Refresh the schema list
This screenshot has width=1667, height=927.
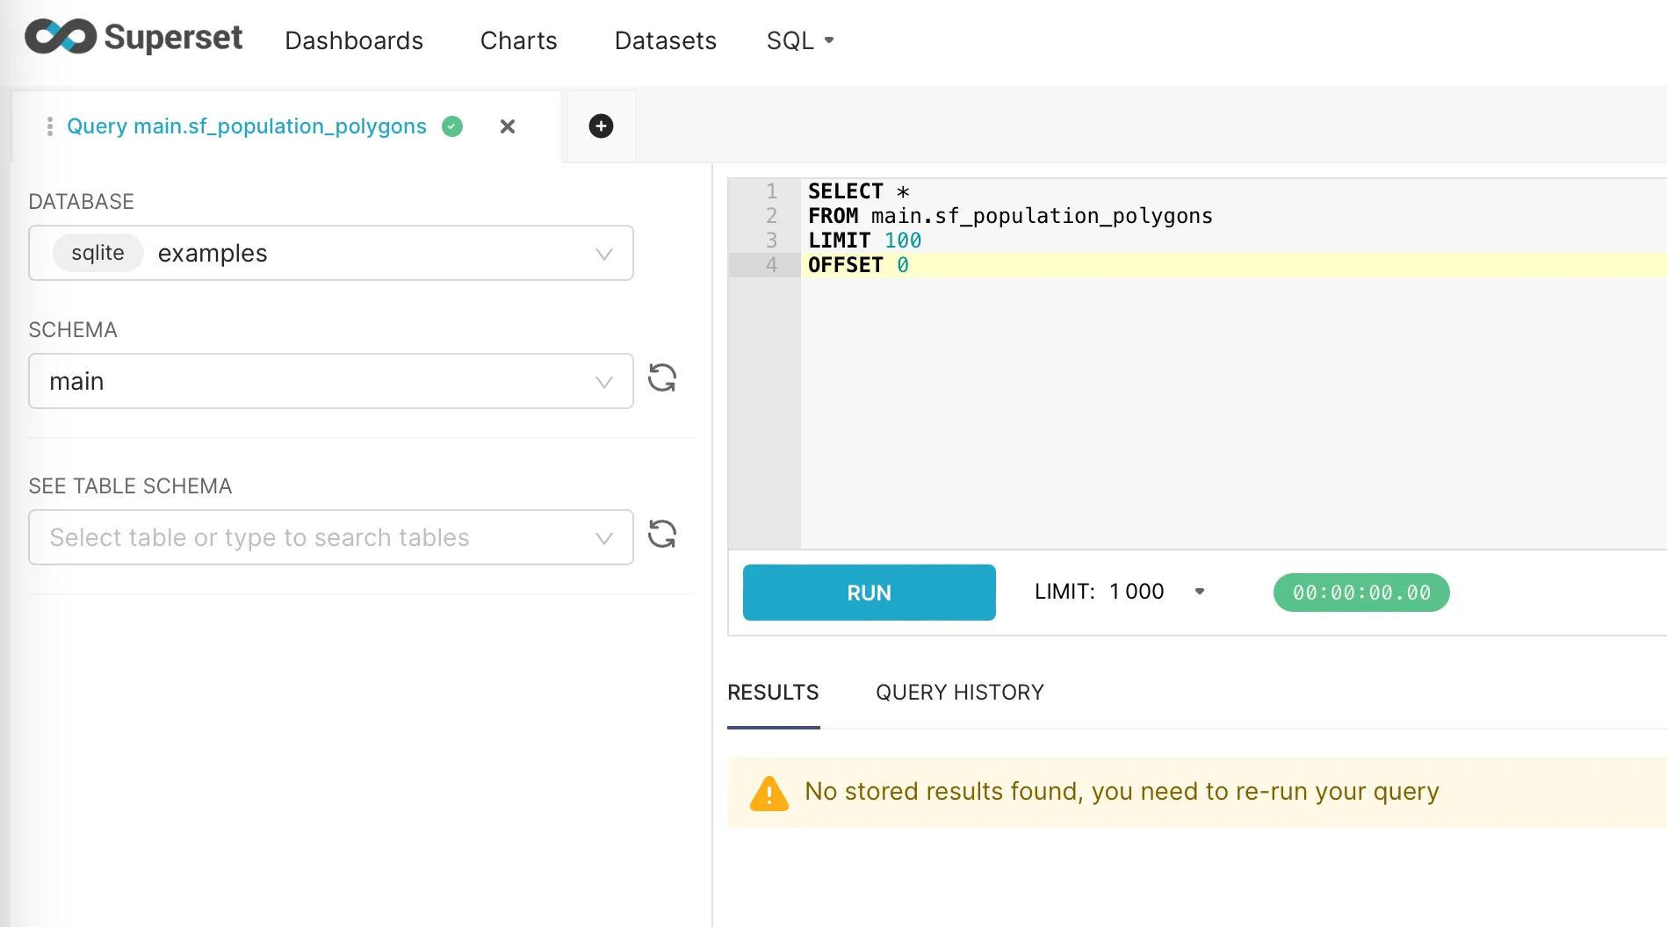pyautogui.click(x=661, y=378)
